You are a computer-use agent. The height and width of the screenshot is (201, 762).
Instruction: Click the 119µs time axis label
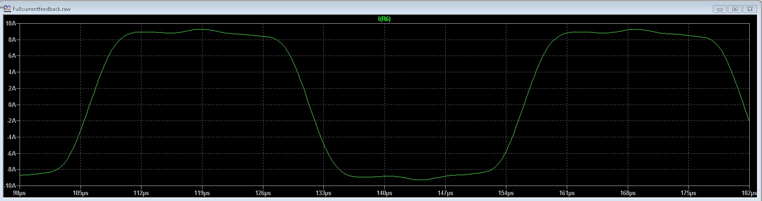click(202, 193)
